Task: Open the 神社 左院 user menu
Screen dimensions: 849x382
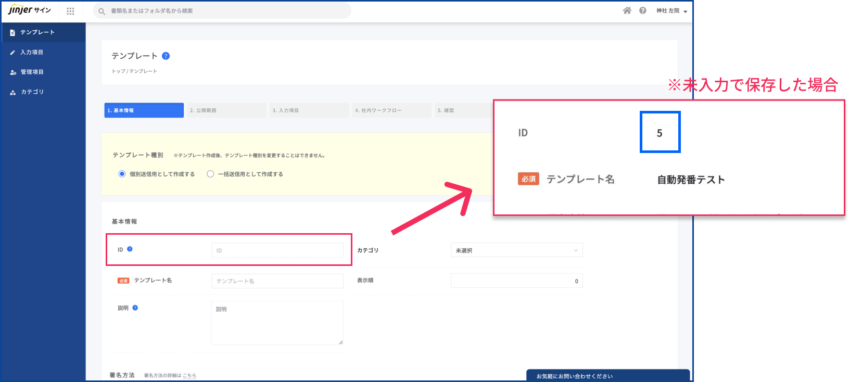Action: click(671, 11)
